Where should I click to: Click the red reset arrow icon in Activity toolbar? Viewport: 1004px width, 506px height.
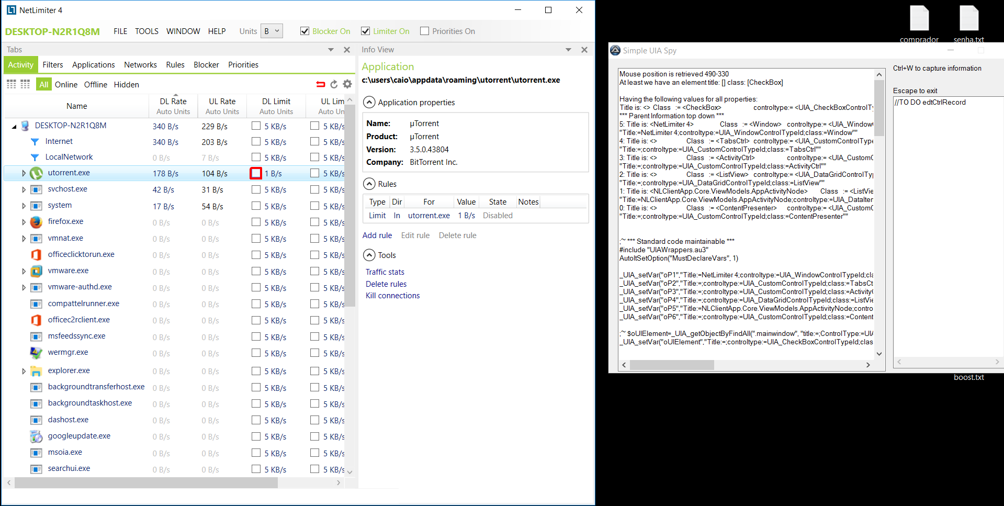[x=320, y=84]
